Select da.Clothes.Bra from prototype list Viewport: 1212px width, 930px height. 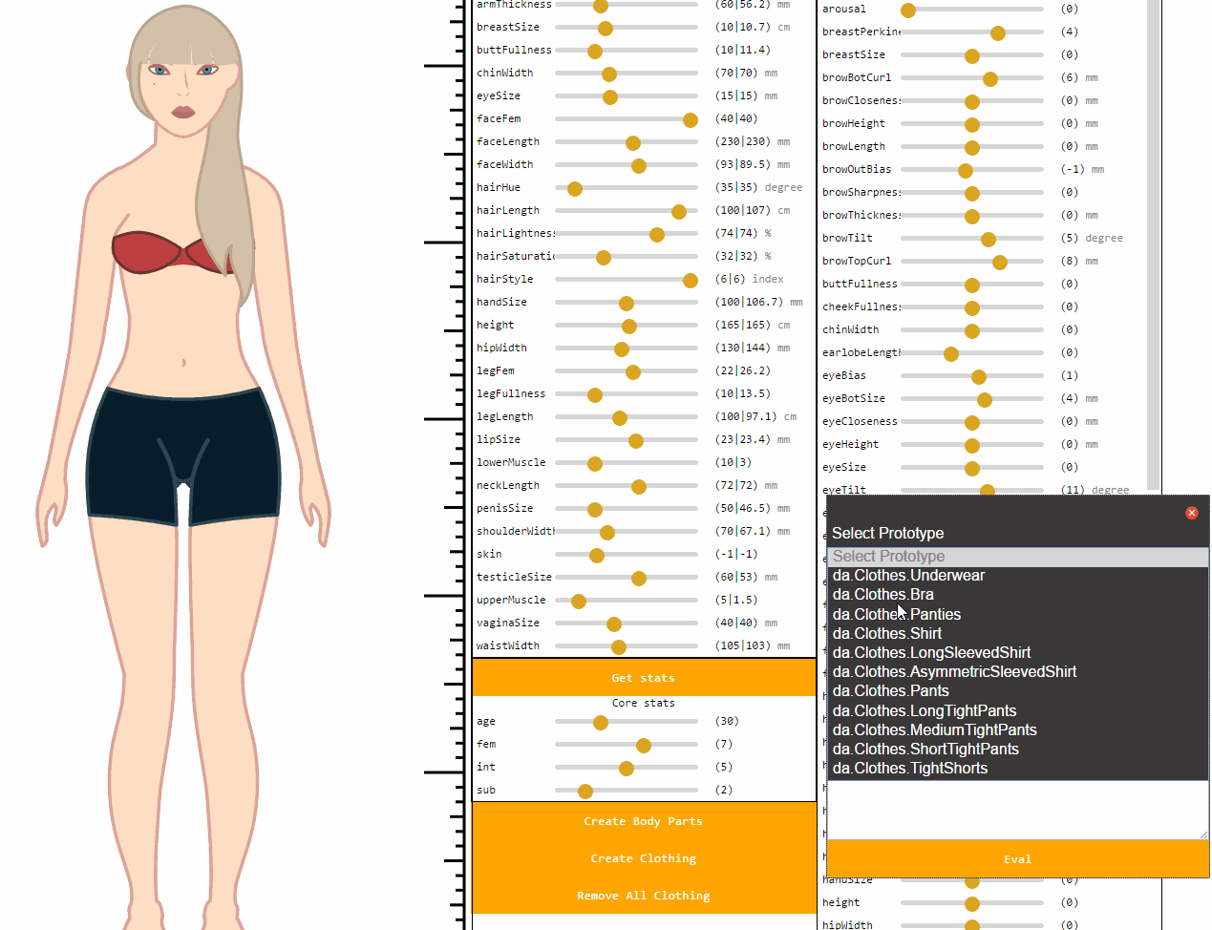[882, 595]
